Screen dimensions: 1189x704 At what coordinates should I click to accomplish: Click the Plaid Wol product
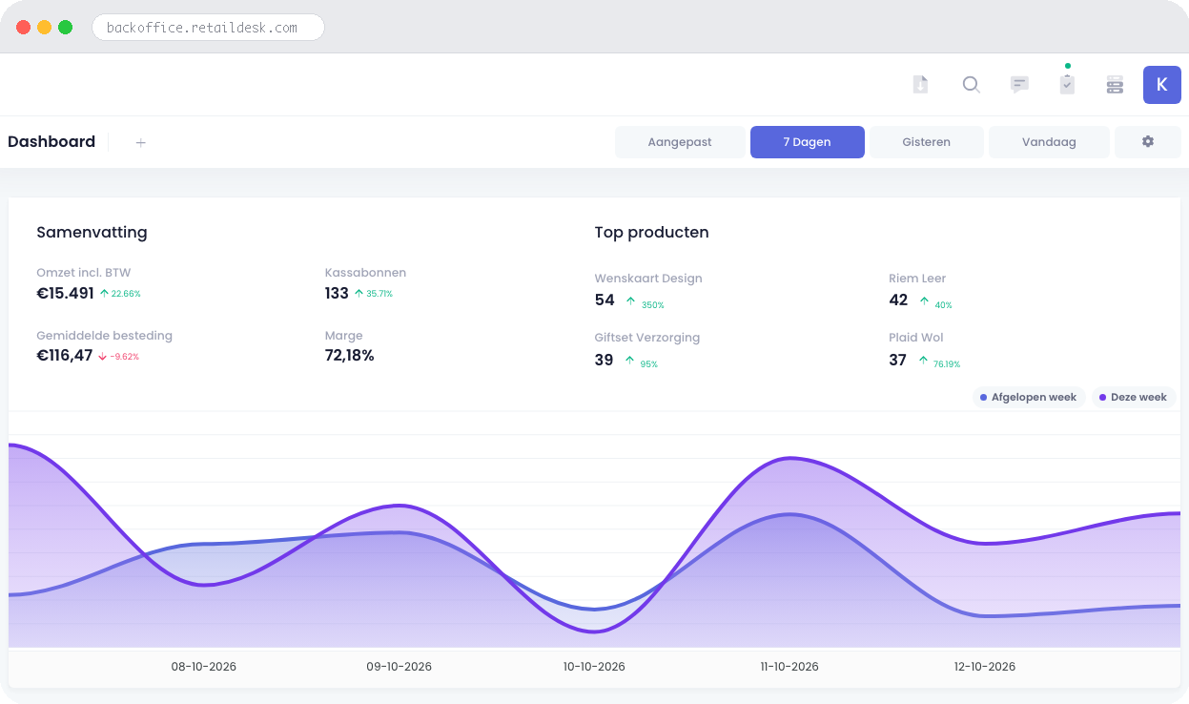click(916, 338)
